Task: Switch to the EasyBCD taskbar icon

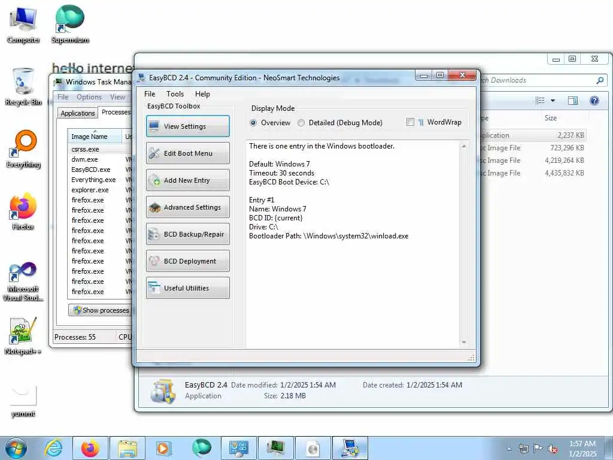Action: (350, 448)
